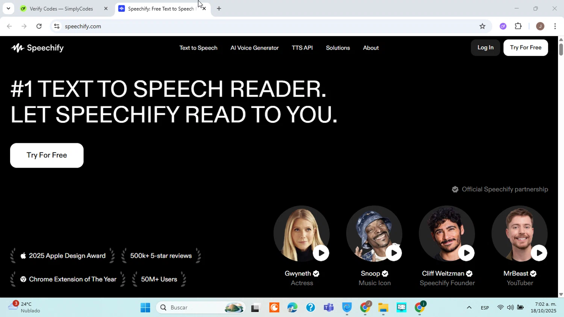Click the header Try For Free button
Viewport: 564px width, 317px height.
tap(526, 47)
